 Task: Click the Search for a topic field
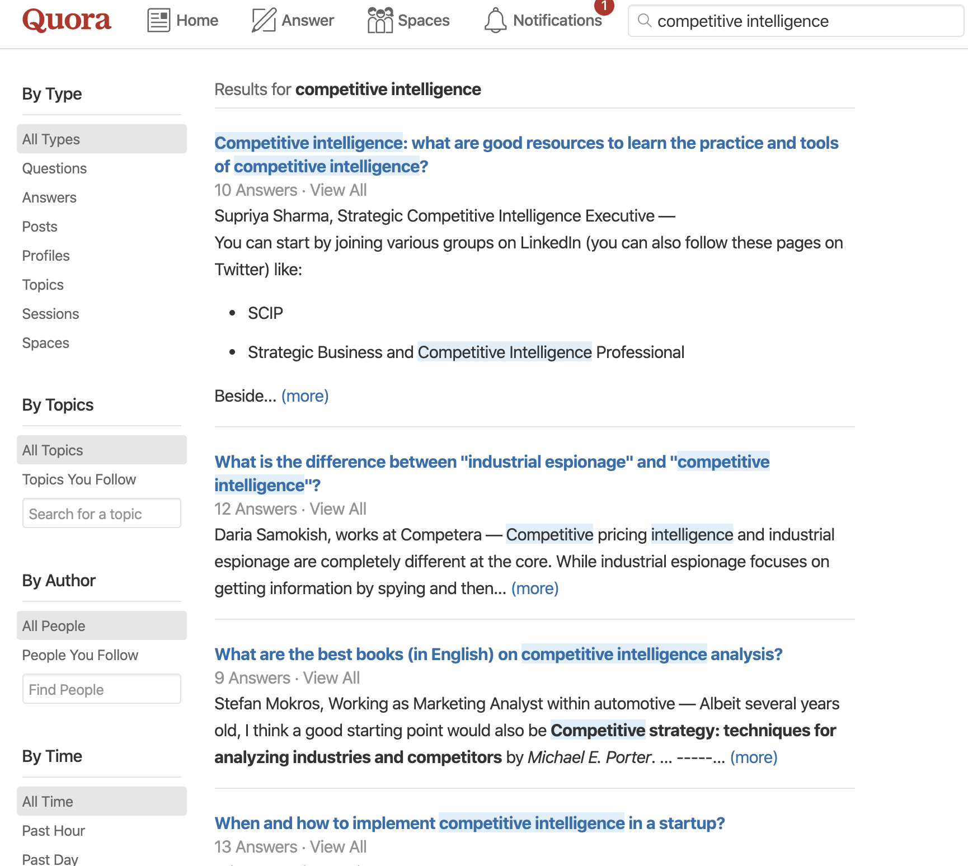pos(102,514)
